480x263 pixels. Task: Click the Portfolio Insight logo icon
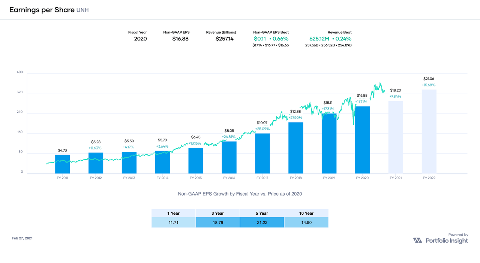(x=417, y=240)
